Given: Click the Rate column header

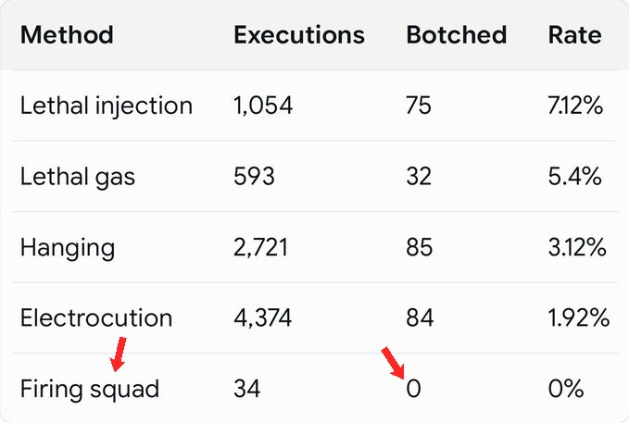Looking at the screenshot, I should 575,35.
